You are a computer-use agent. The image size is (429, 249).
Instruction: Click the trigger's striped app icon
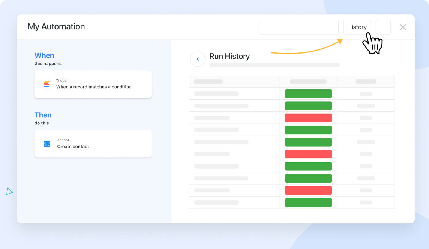[47, 84]
